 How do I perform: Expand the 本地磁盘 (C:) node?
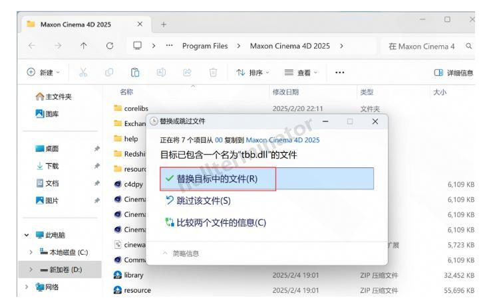tap(31, 252)
